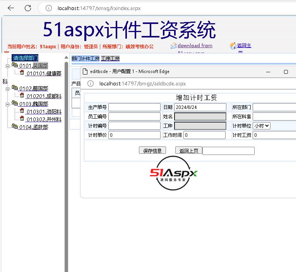Open the 计时单位 dropdown showing 小时

click(262, 126)
